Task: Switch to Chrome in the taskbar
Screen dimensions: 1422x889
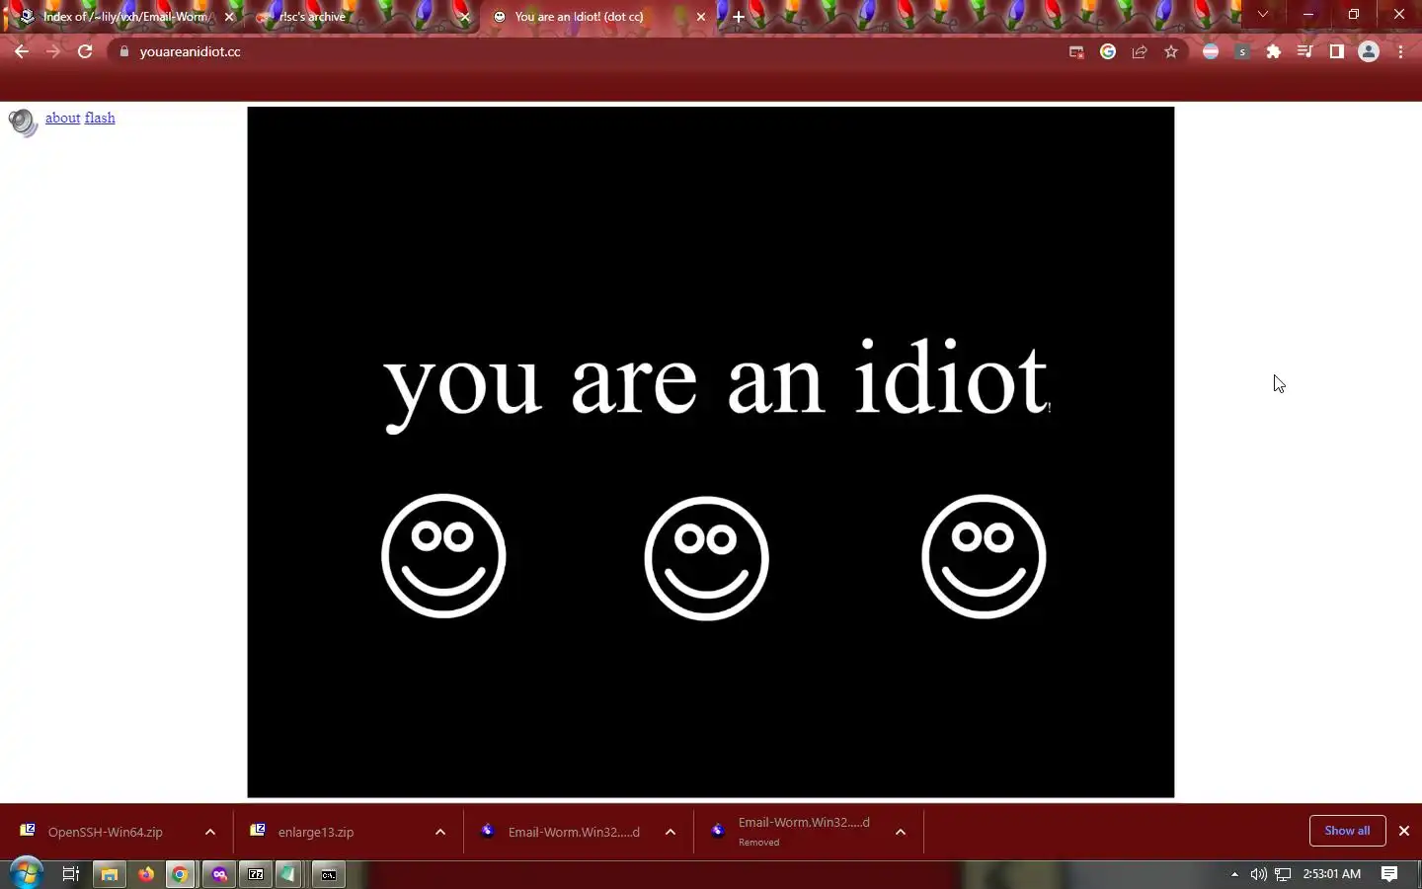Action: pos(181,874)
